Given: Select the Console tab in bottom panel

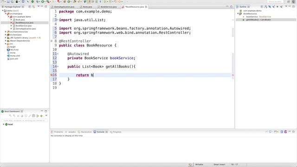Looking at the screenshot, I should point(101,132).
